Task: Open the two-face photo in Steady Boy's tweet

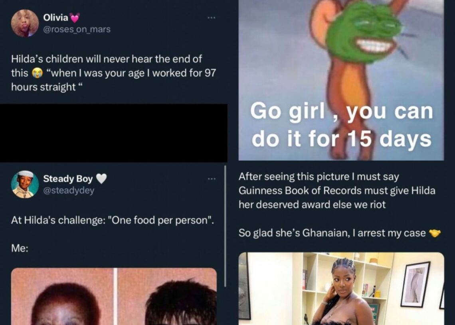Action: (114, 296)
